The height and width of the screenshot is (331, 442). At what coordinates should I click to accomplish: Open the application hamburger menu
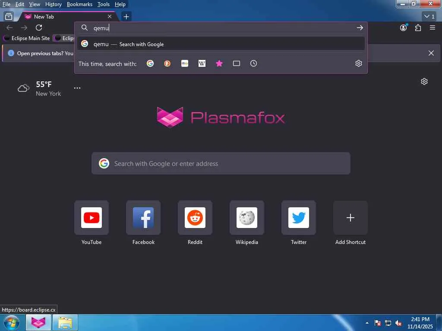433,28
